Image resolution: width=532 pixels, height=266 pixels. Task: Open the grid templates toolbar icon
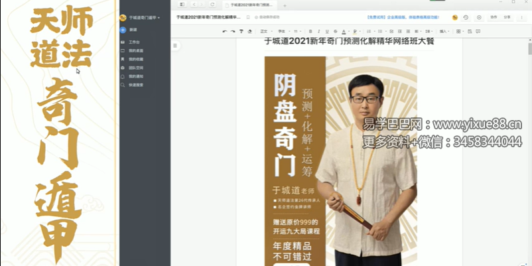click(460, 31)
